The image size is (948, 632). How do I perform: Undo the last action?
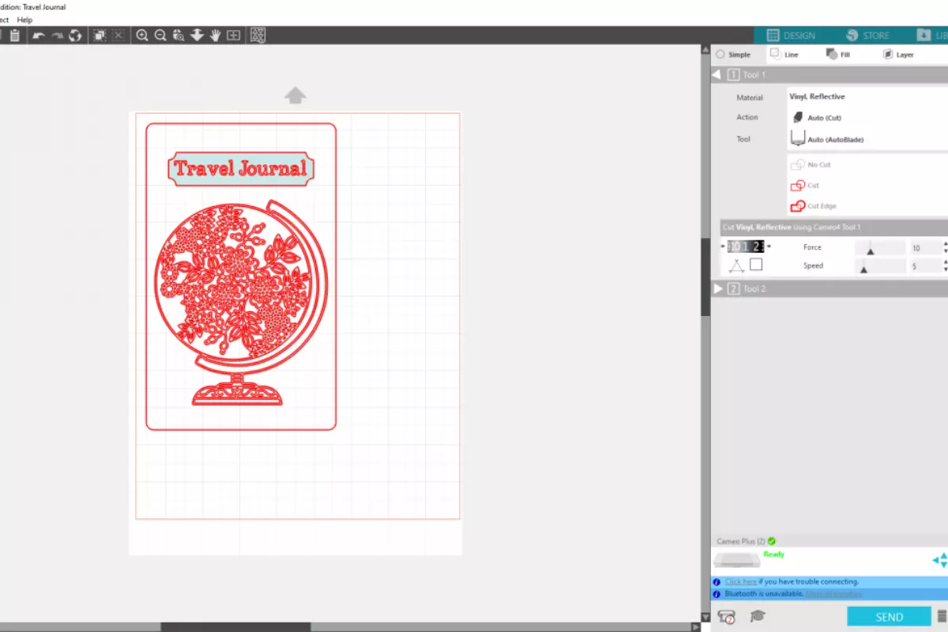[x=38, y=36]
